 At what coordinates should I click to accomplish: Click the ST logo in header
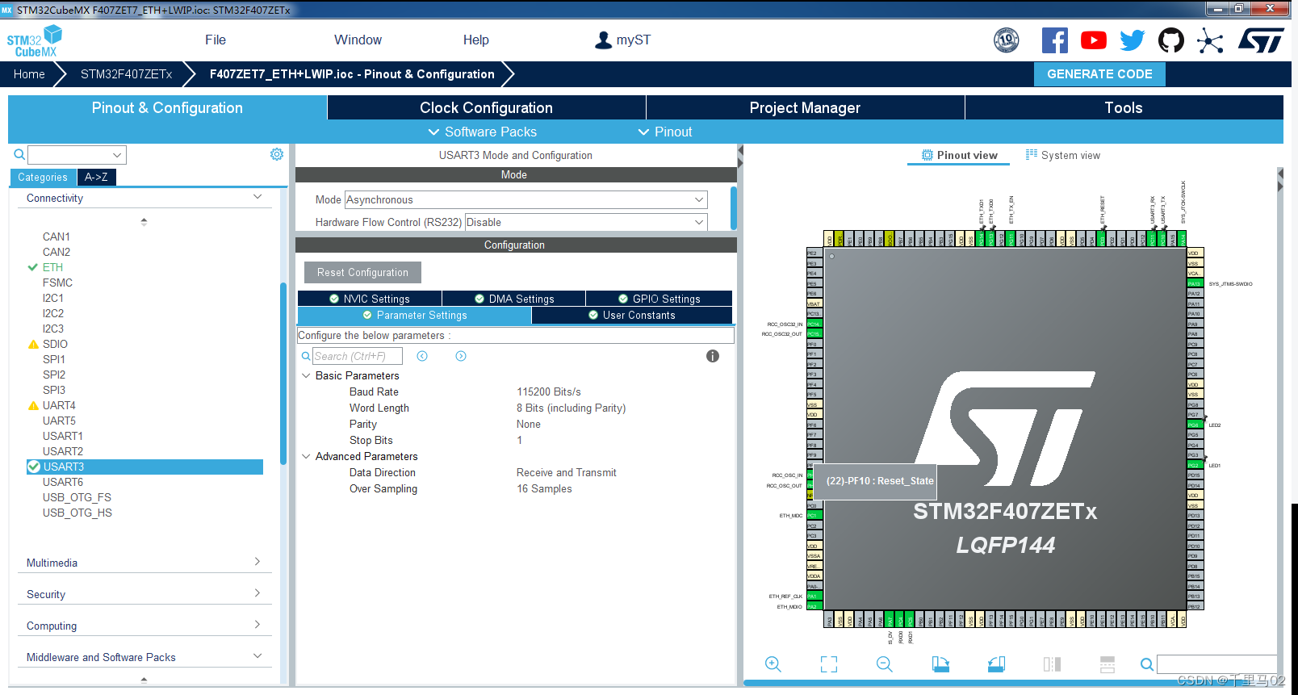pyautogui.click(x=1261, y=40)
